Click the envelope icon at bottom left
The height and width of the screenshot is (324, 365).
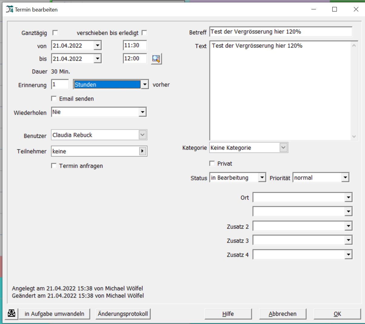(12, 313)
